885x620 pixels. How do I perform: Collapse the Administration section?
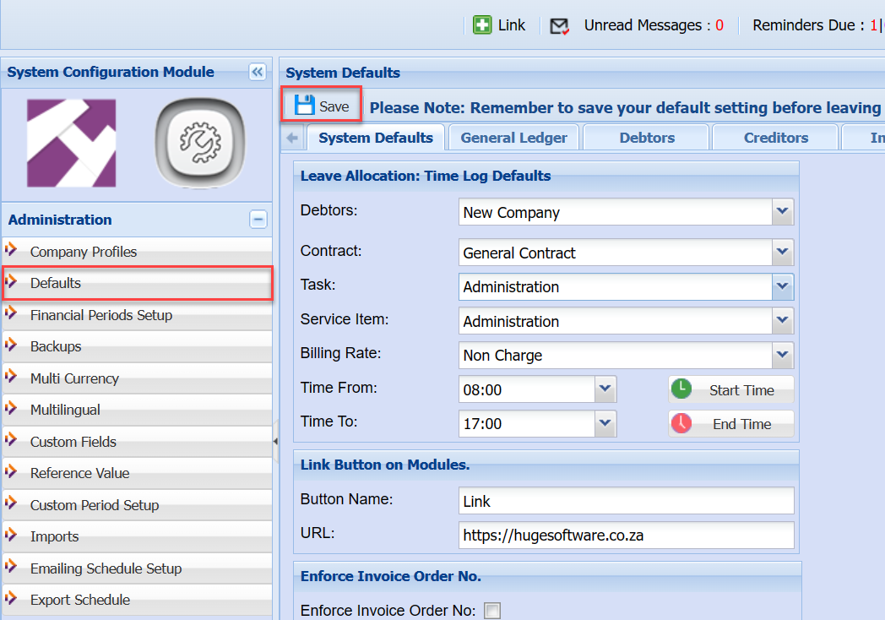coord(258,220)
